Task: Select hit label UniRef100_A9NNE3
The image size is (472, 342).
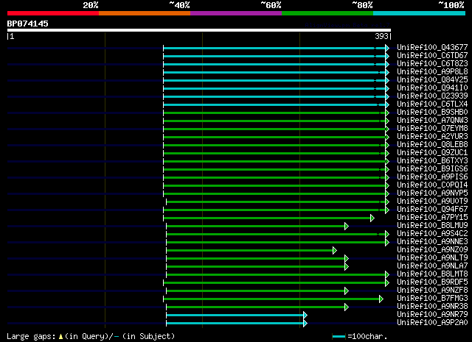Action: pyautogui.click(x=432, y=242)
